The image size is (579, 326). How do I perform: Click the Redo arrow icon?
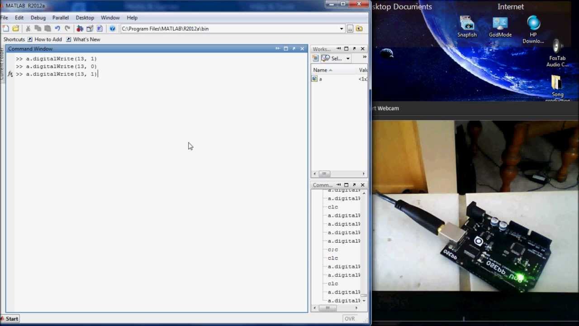(x=67, y=29)
